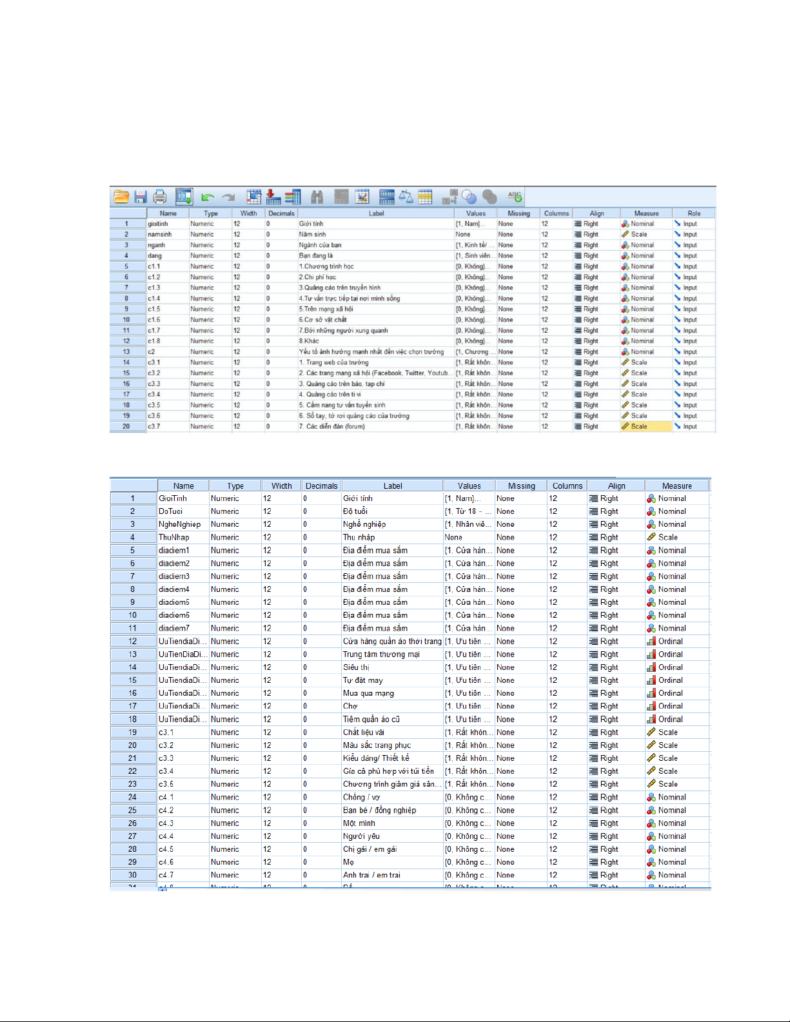
Task: Select the label cell 'Năm sinh'
Action: 375,235
